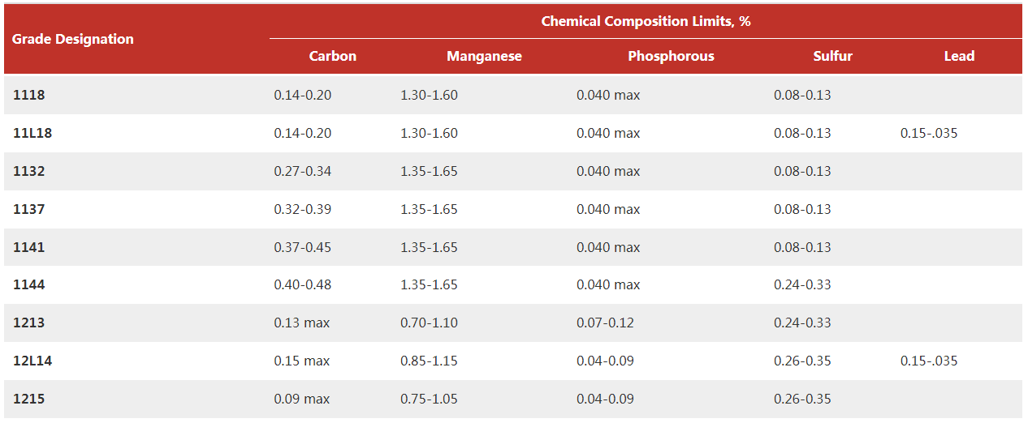Select the 1213 grade designation cell
1028x423 pixels.
click(x=29, y=323)
